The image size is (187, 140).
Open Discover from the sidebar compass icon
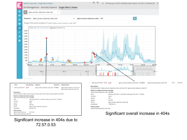[x=19, y=11]
